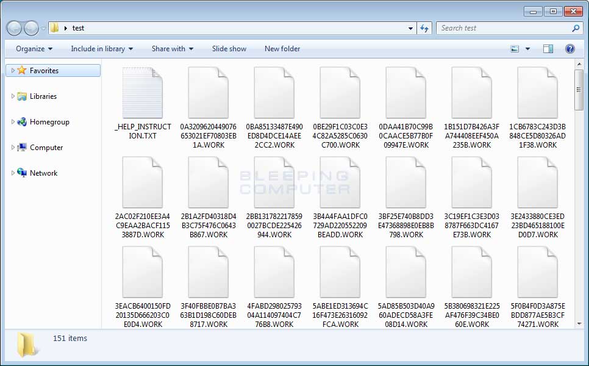Click the Refresh button next to address bar

point(424,28)
